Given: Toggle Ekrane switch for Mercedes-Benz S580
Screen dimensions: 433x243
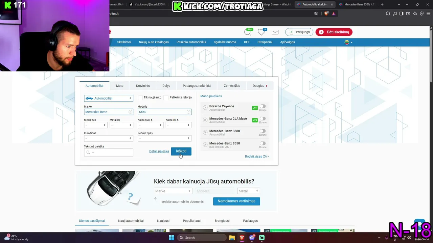Looking at the screenshot, I should pyautogui.click(x=263, y=131).
